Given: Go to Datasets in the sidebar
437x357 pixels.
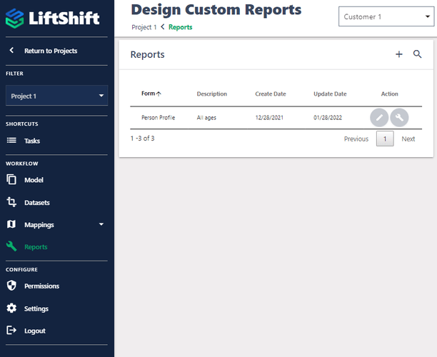Looking at the screenshot, I should coord(36,203).
